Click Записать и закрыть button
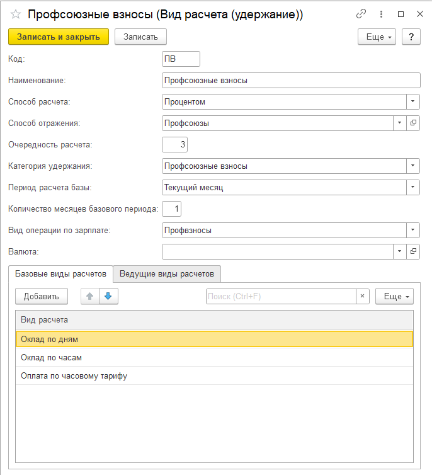The height and width of the screenshot is (475, 432). pos(59,37)
